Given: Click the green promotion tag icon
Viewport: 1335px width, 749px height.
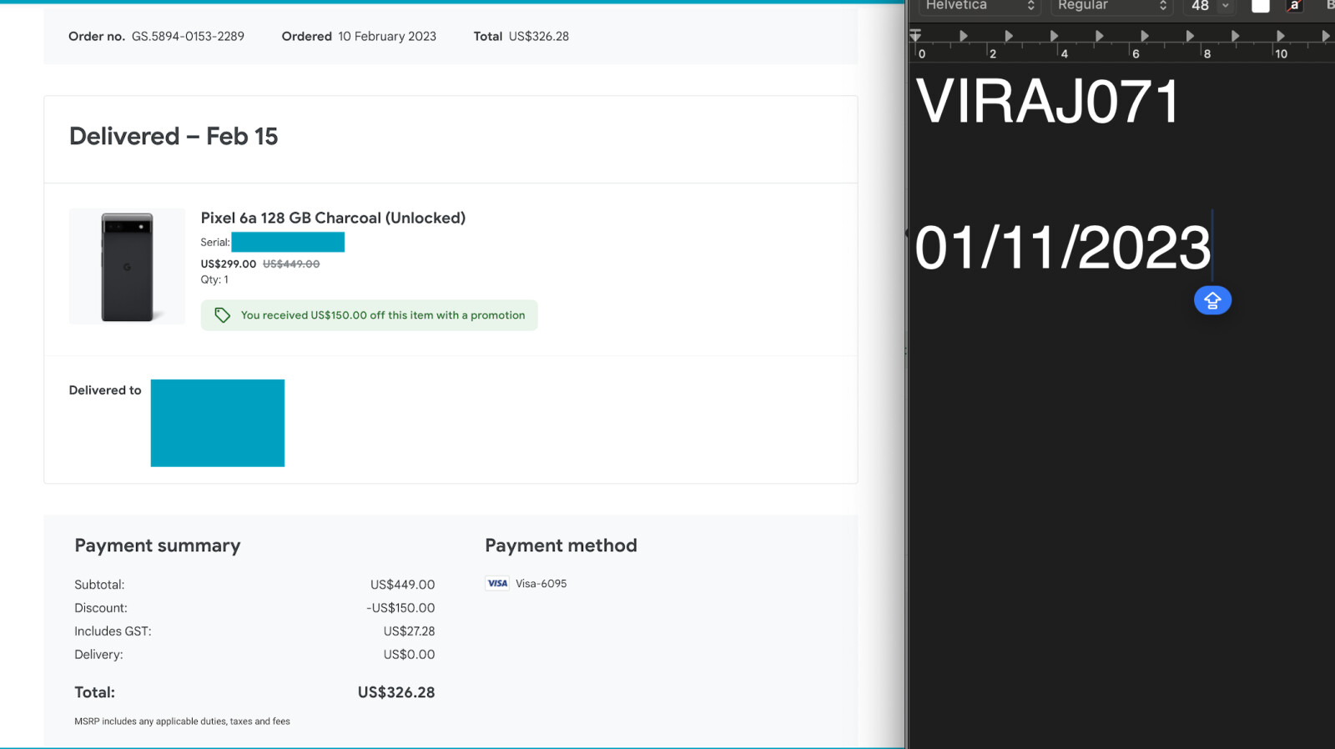Looking at the screenshot, I should click(x=222, y=315).
